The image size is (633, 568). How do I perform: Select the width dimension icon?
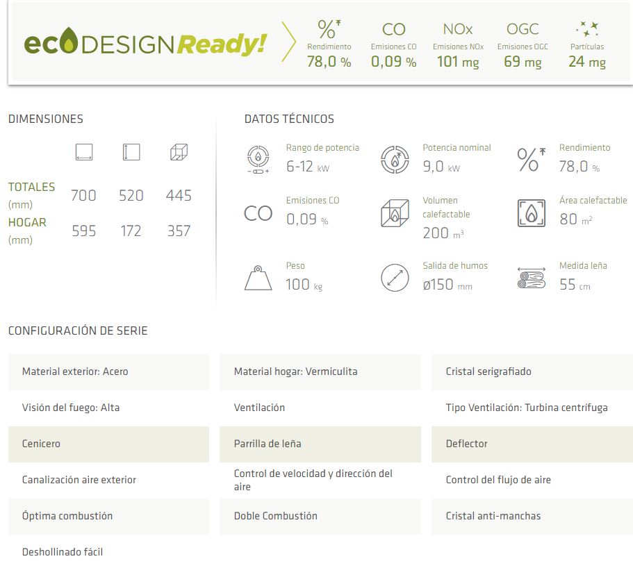[84, 152]
